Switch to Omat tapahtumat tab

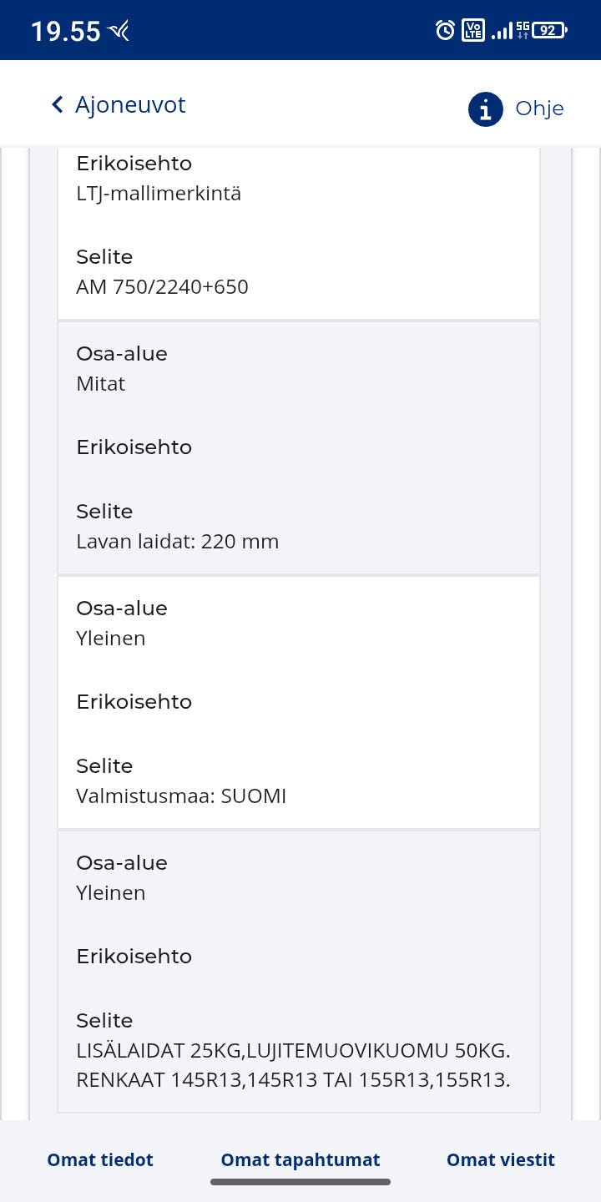(300, 1159)
